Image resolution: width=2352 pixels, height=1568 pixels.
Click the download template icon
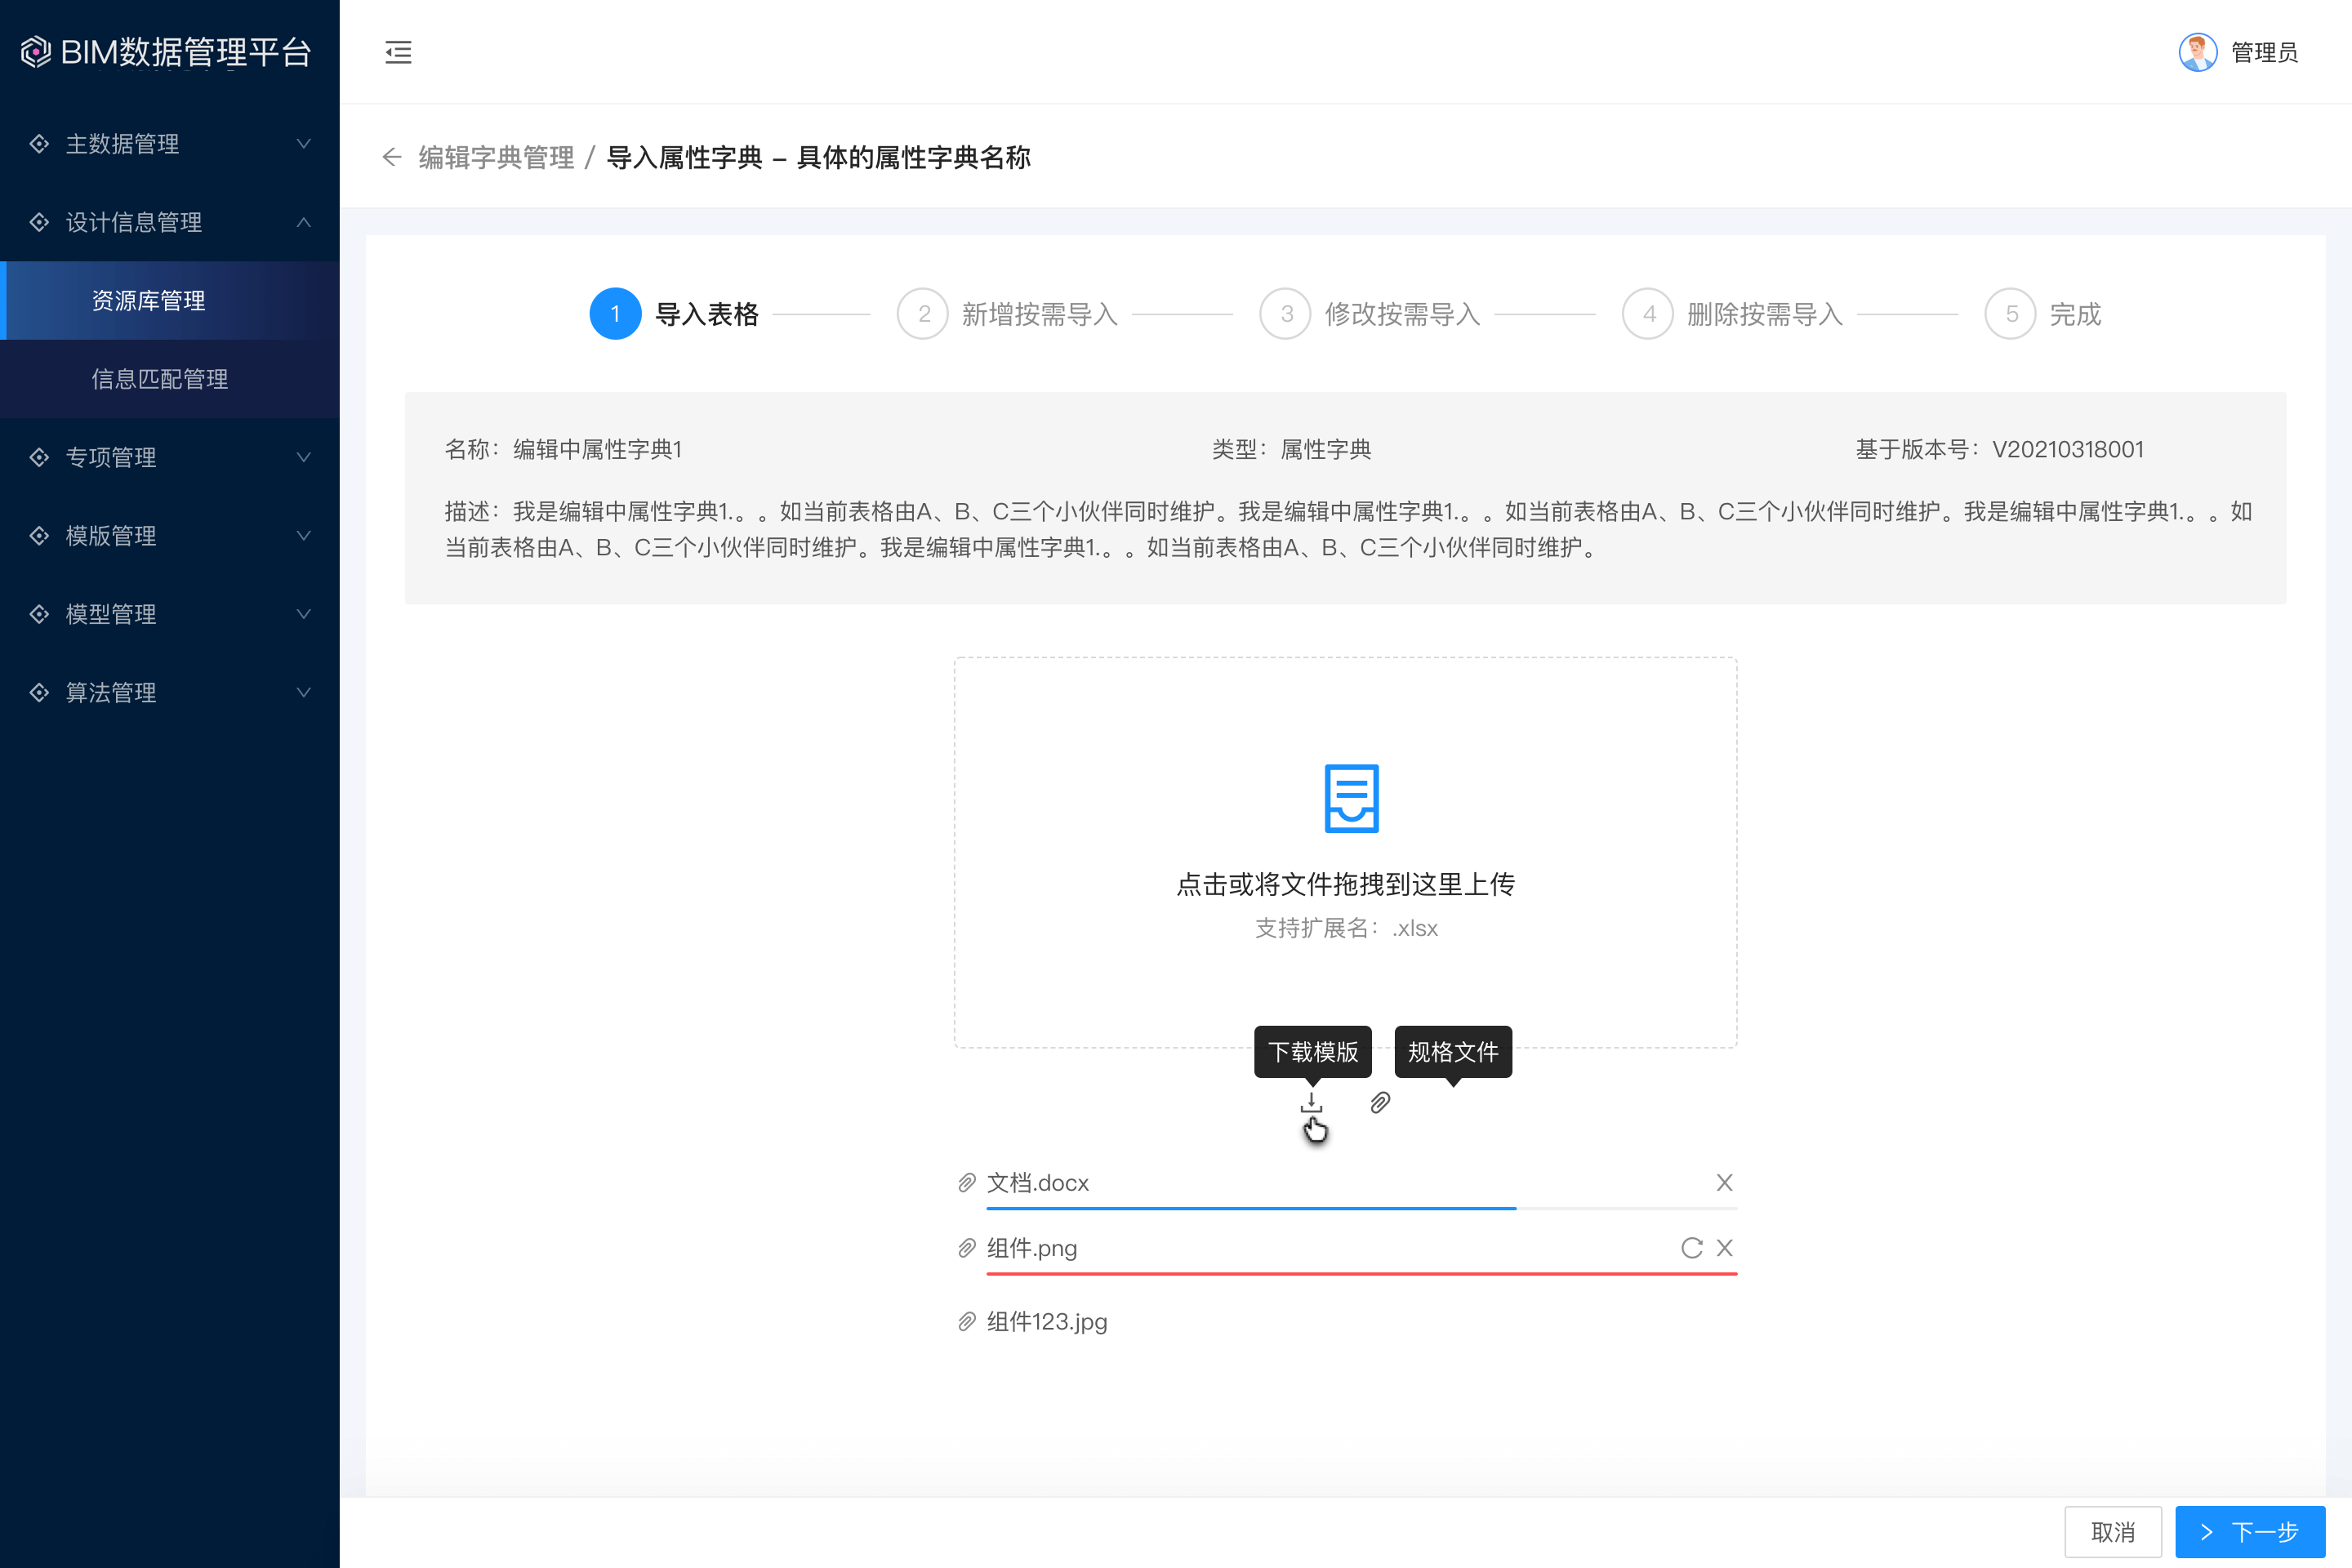[1311, 1102]
